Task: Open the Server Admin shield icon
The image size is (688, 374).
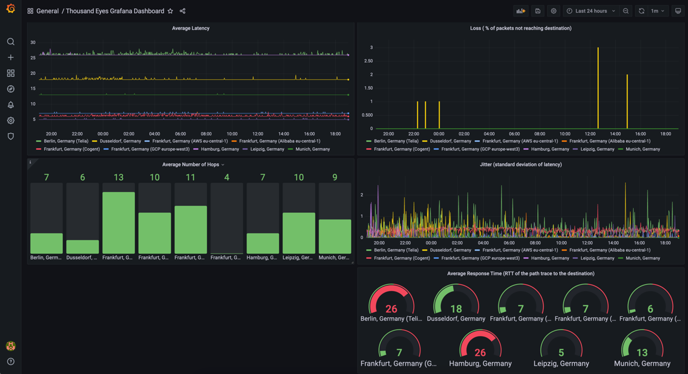Action: [10, 136]
